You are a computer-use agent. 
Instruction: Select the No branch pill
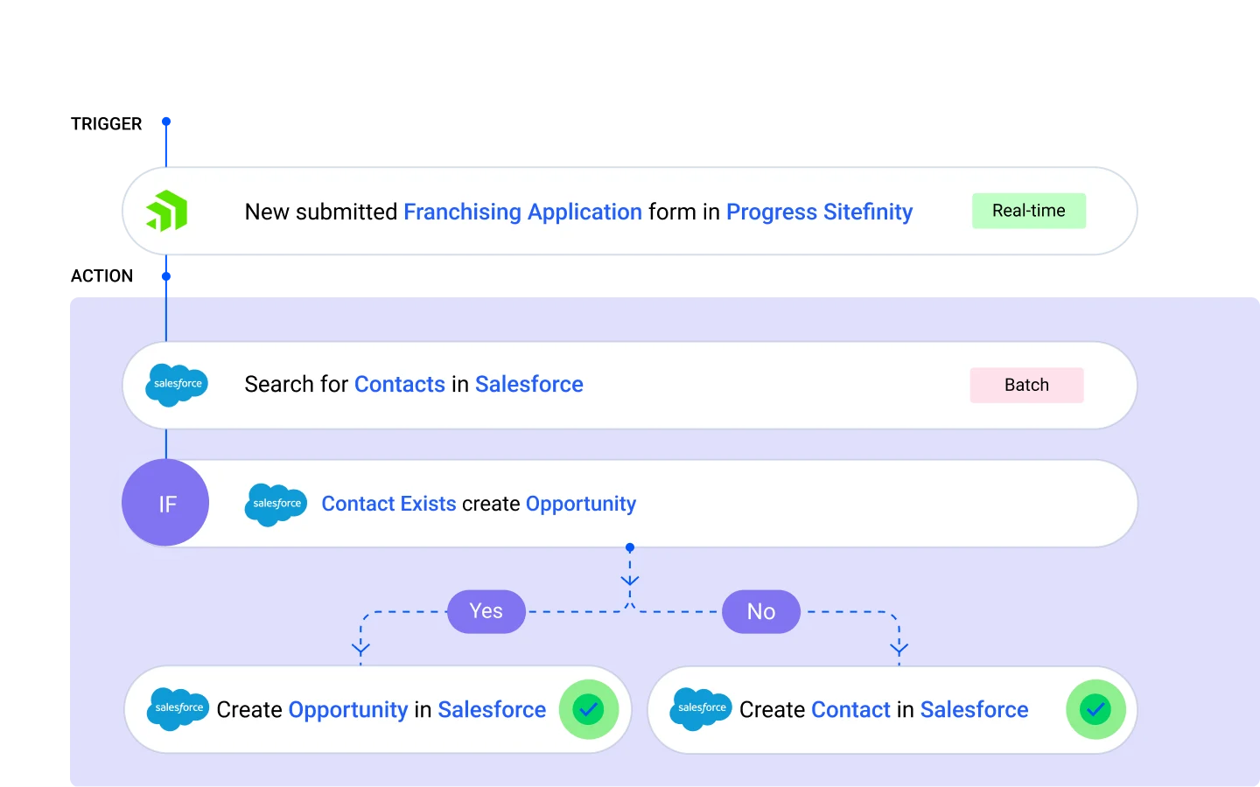(x=760, y=611)
